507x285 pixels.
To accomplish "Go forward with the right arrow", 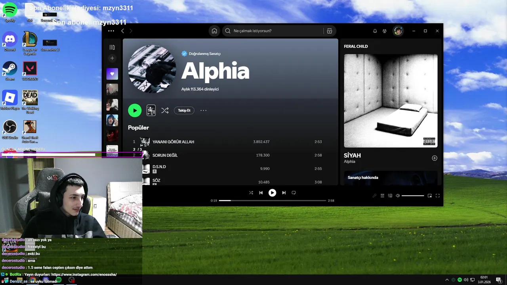I will coord(131,31).
